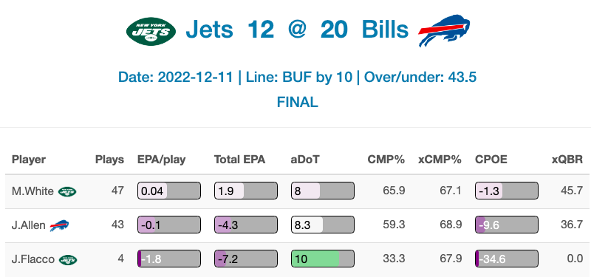
Task: Sort table by Total EPA column
Action: pyautogui.click(x=239, y=160)
